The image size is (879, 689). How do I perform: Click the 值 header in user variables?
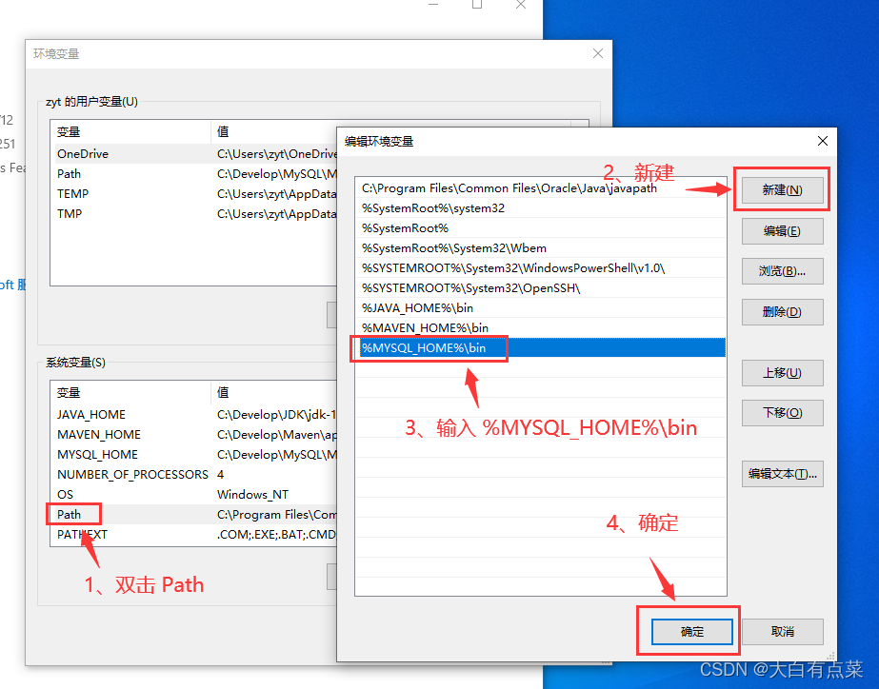273,131
